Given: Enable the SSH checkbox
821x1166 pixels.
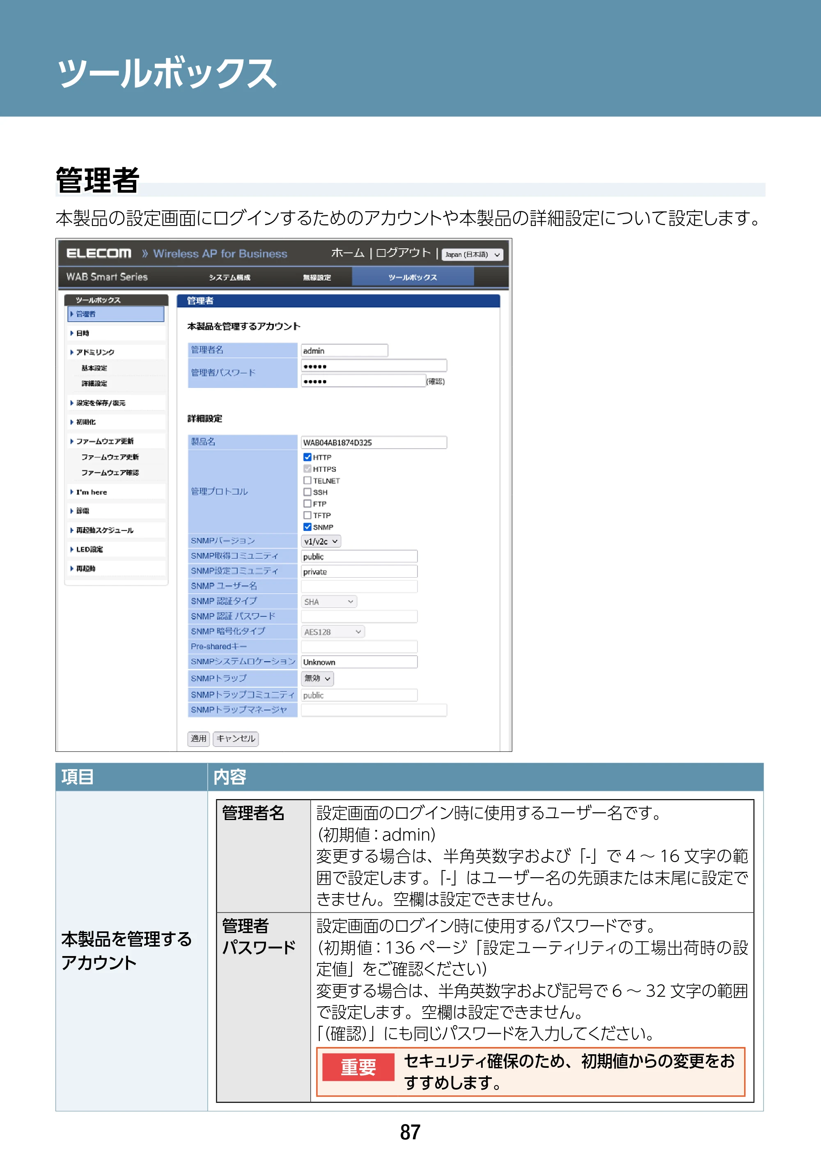Looking at the screenshot, I should point(307,492).
